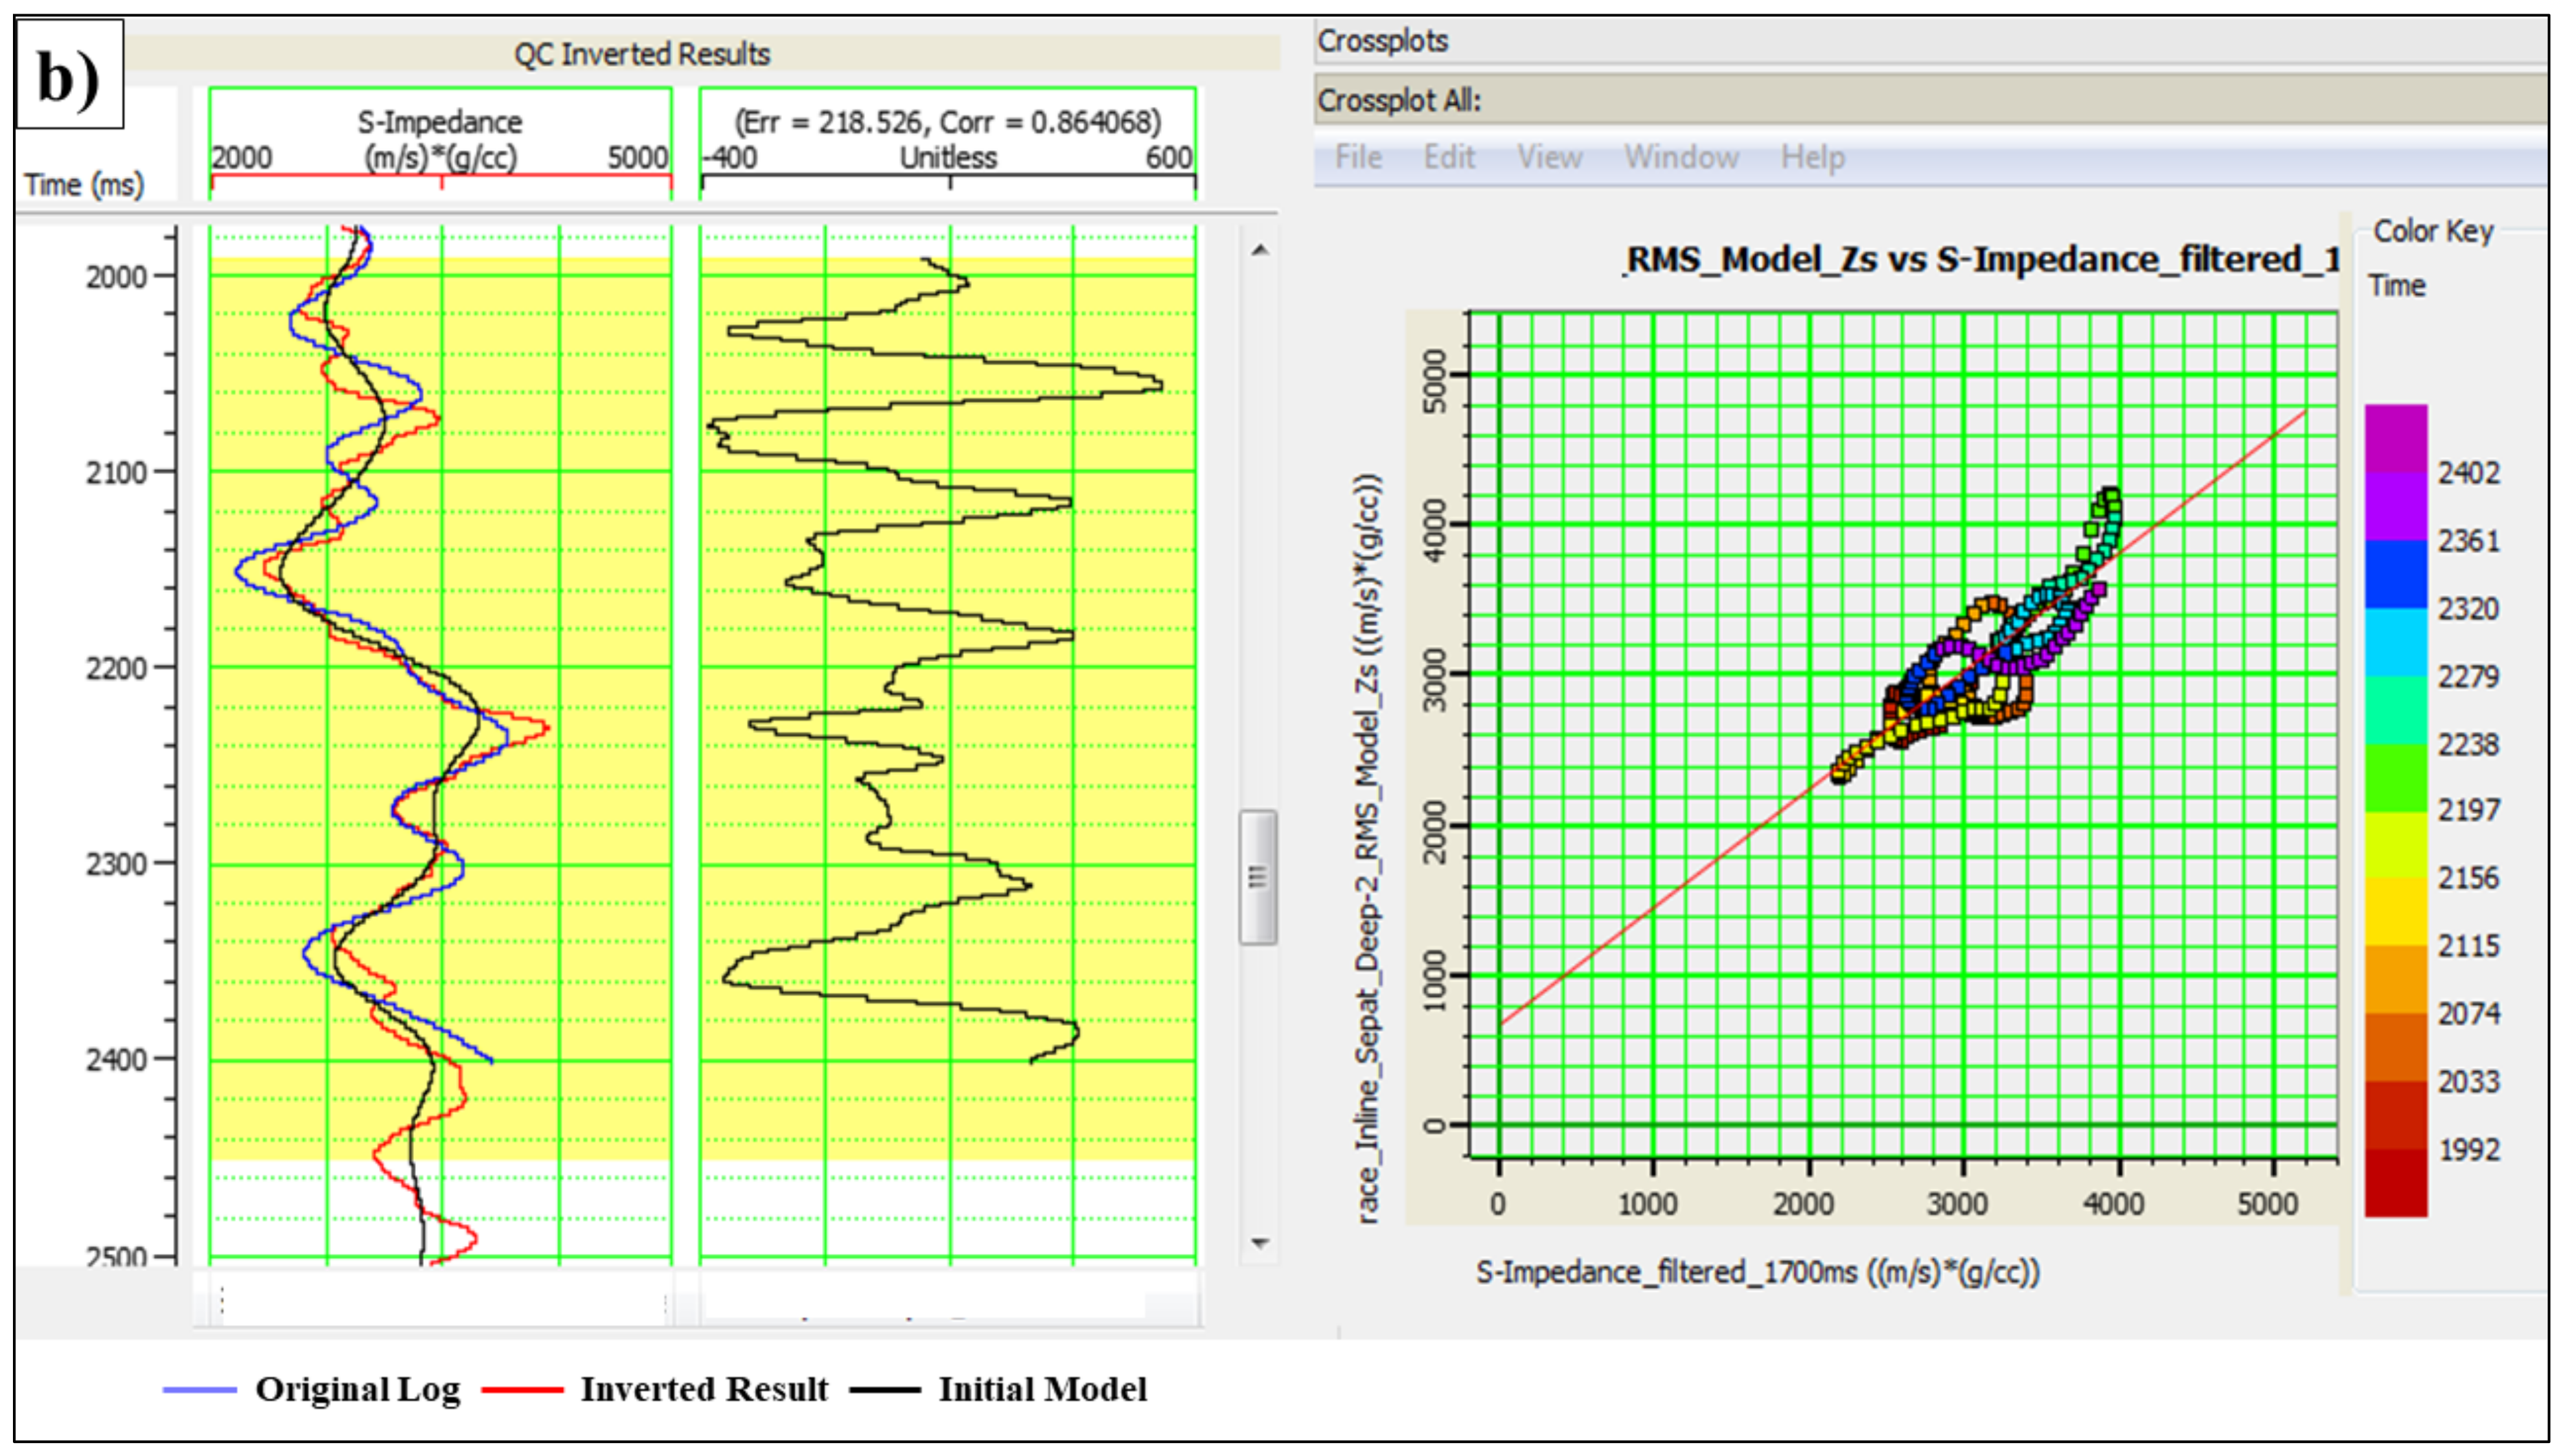Open the Edit menu in crossplot window
The image size is (2563, 1456).
pos(1449,157)
